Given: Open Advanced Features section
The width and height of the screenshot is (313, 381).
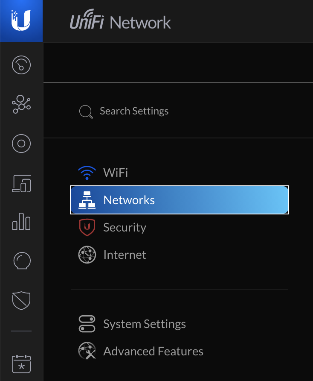Looking at the screenshot, I should tap(179, 352).
